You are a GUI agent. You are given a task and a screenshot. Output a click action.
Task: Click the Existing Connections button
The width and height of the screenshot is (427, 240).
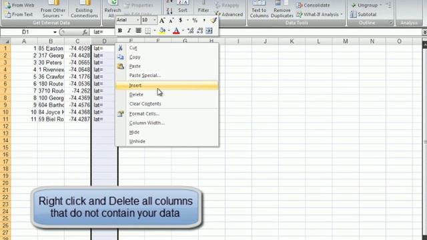(x=84, y=9)
